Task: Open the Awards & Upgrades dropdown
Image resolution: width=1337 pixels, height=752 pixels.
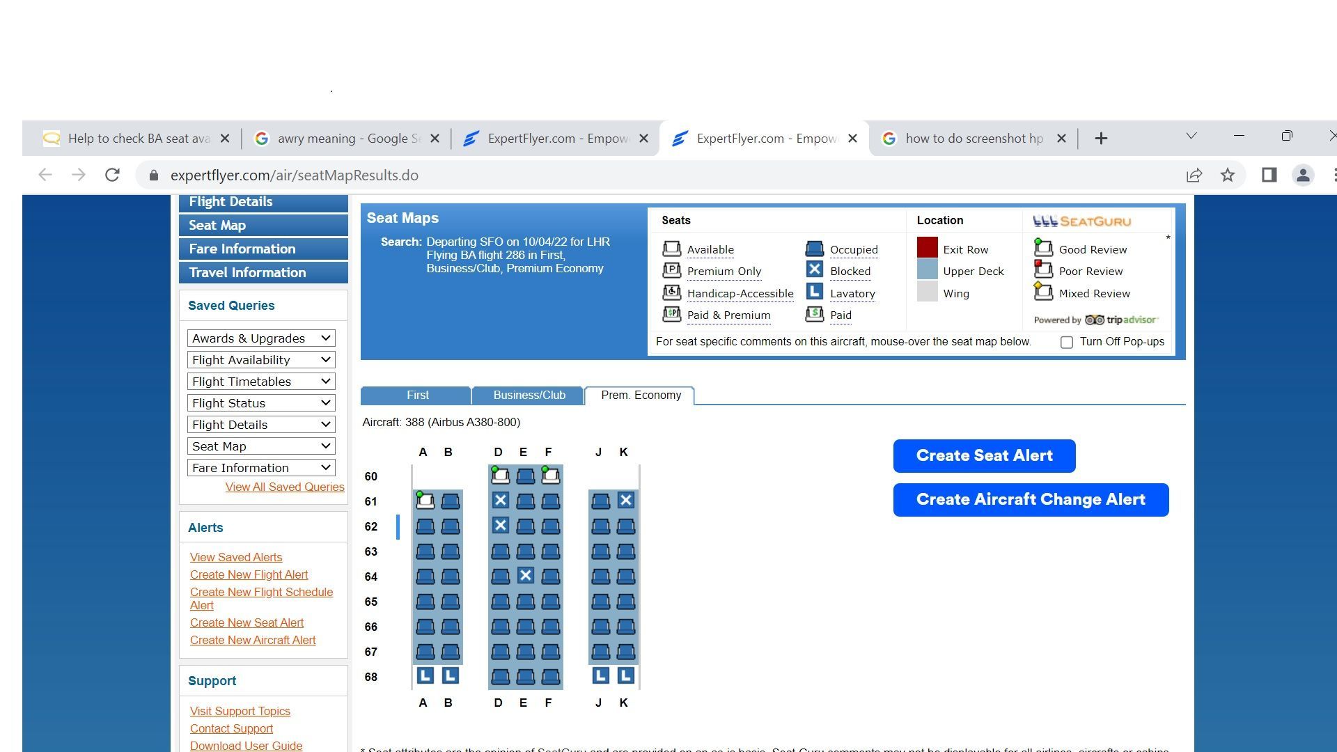Action: pyautogui.click(x=261, y=338)
